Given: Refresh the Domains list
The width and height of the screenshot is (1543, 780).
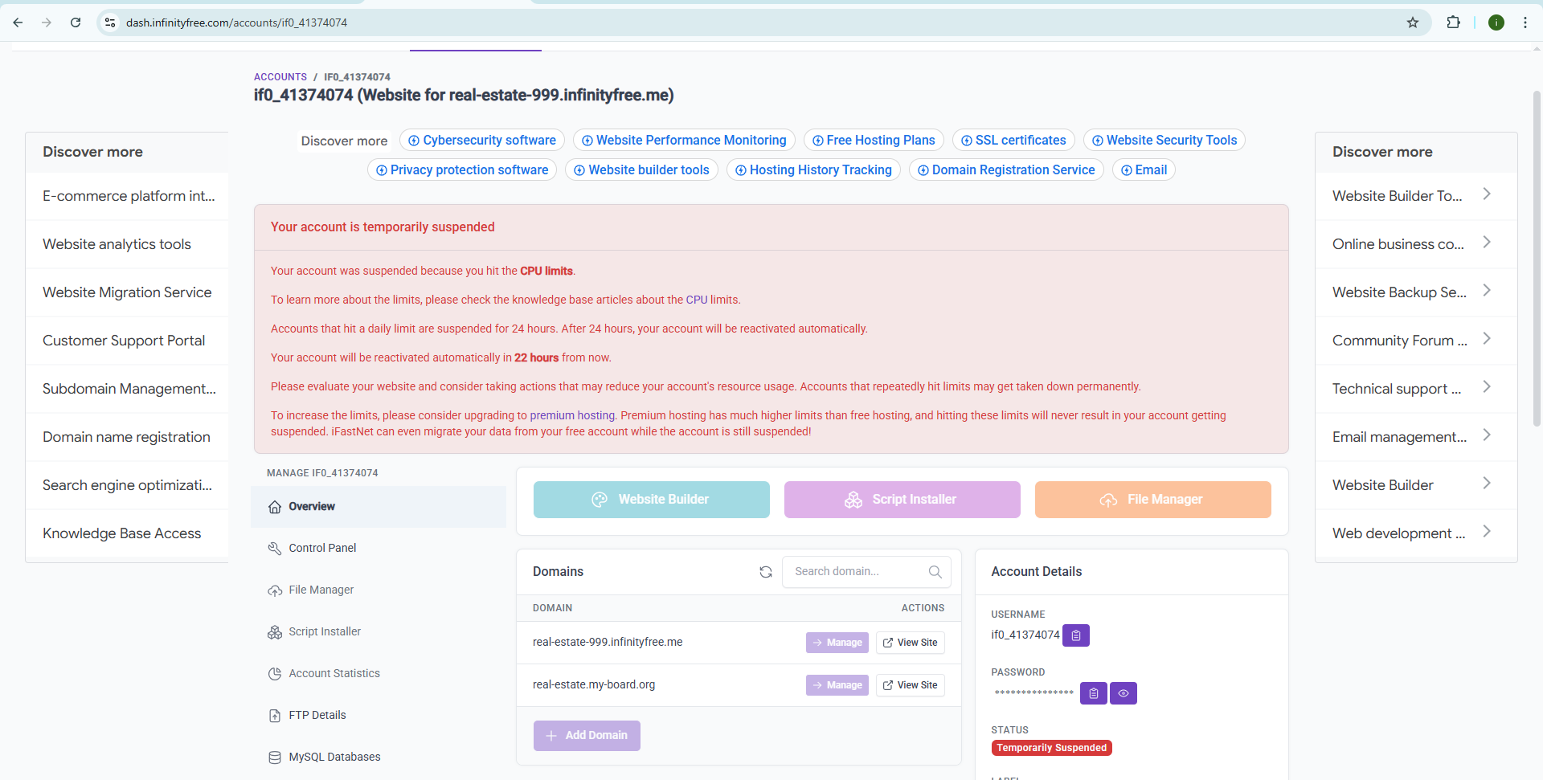Looking at the screenshot, I should click(x=765, y=572).
